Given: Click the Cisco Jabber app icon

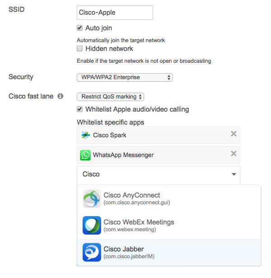Looking at the screenshot, I should tap(92, 252).
